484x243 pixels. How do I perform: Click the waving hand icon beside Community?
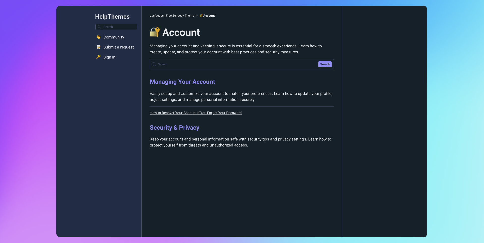pos(98,37)
